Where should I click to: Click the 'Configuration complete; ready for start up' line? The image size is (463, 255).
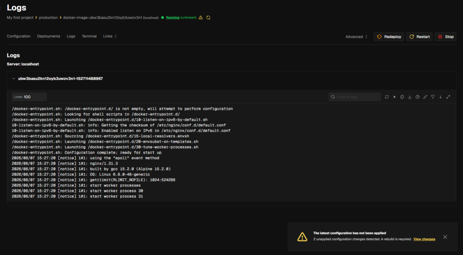[86, 153]
